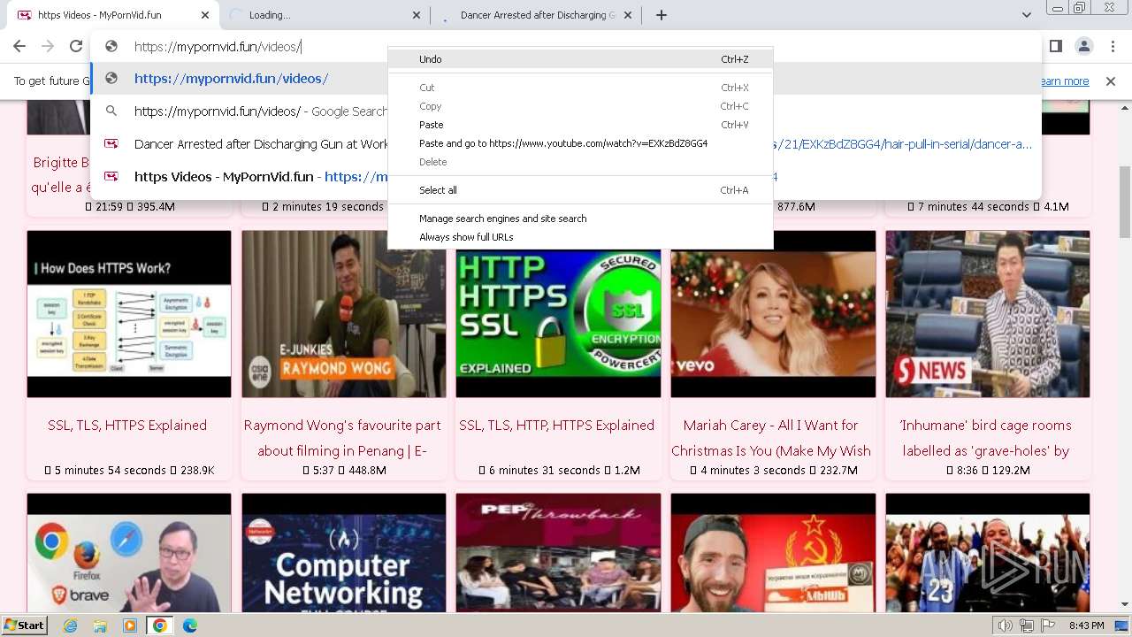Open File Explorer from the taskbar

click(100, 625)
